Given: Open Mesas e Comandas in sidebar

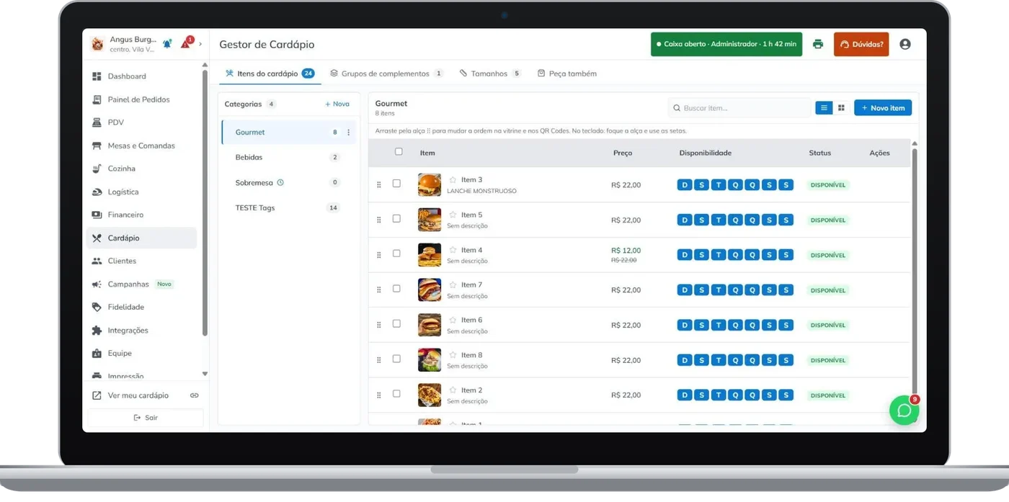Looking at the screenshot, I should coord(141,145).
